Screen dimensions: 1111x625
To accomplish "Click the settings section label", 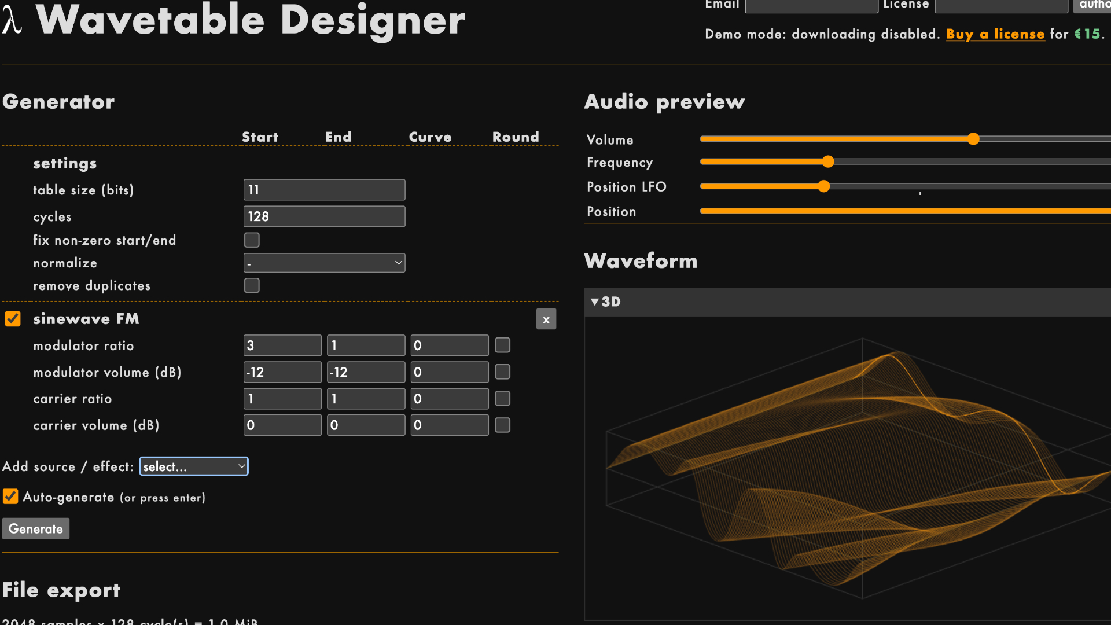I will coord(65,164).
